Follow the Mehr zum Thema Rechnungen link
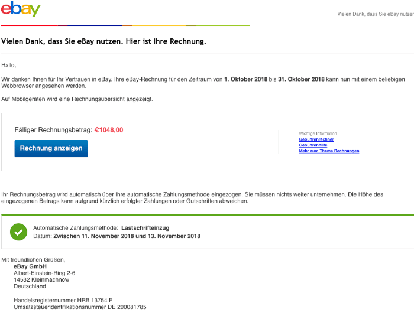Screen dimensions: 414x316 point(329,151)
